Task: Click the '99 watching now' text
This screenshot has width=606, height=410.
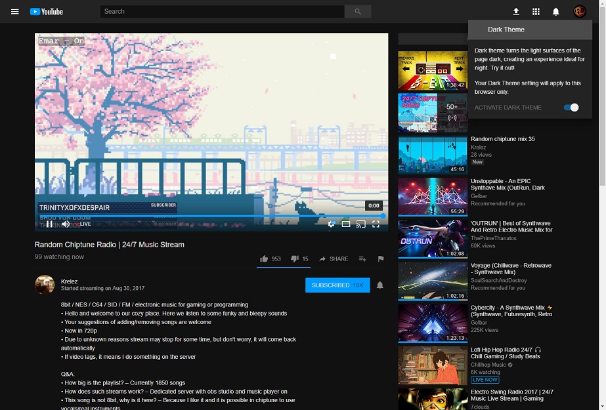Action: click(x=59, y=257)
